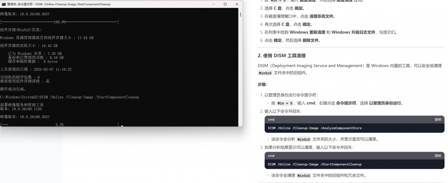Click the console prompt line with StartComponentCleanup
This screenshot has width=448, height=183.
(x=70, y=97)
